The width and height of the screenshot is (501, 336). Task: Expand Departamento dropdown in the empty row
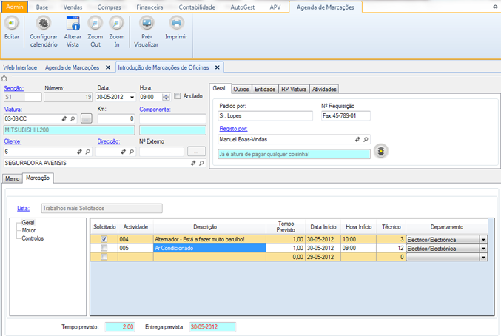pyautogui.click(x=483, y=258)
